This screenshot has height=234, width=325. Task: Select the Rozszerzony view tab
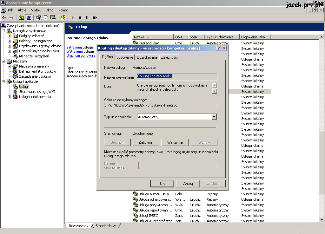coord(79,226)
